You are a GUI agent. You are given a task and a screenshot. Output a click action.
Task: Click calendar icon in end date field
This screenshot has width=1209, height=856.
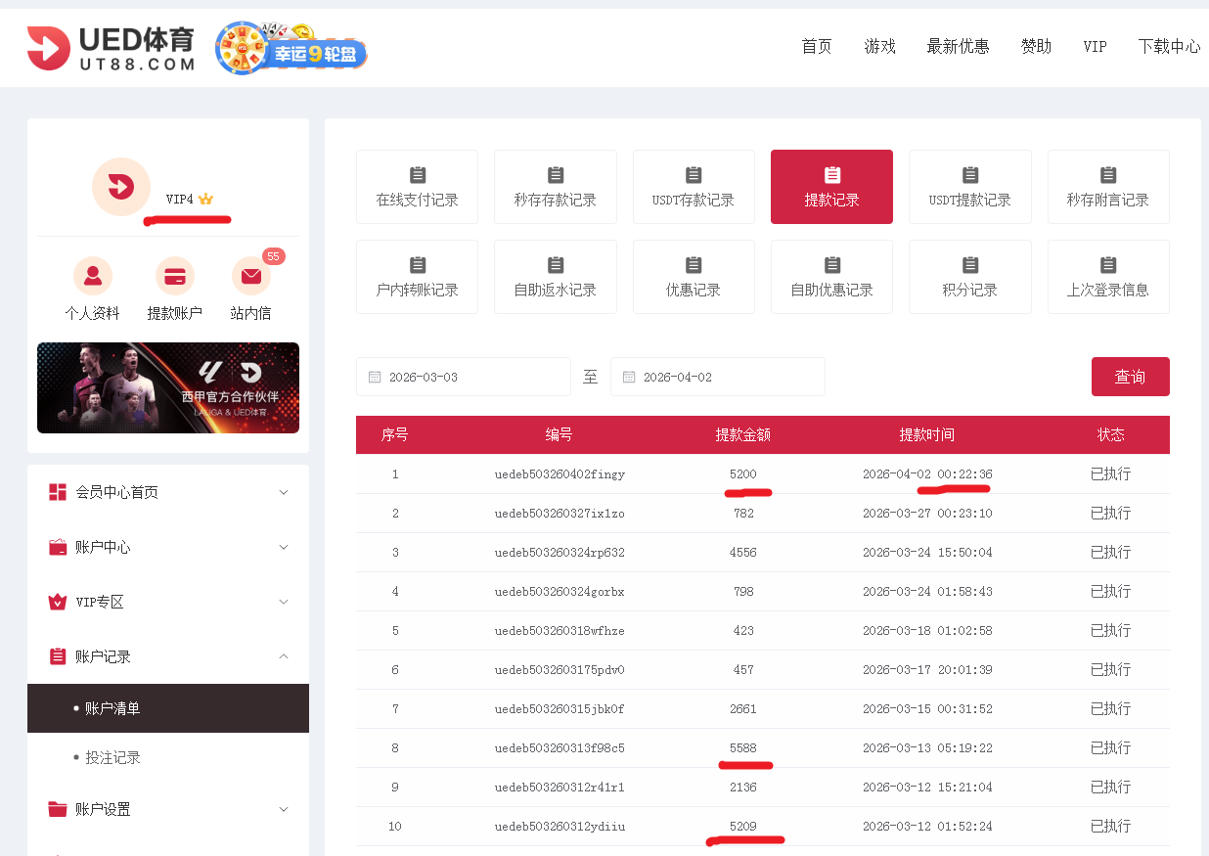click(629, 377)
